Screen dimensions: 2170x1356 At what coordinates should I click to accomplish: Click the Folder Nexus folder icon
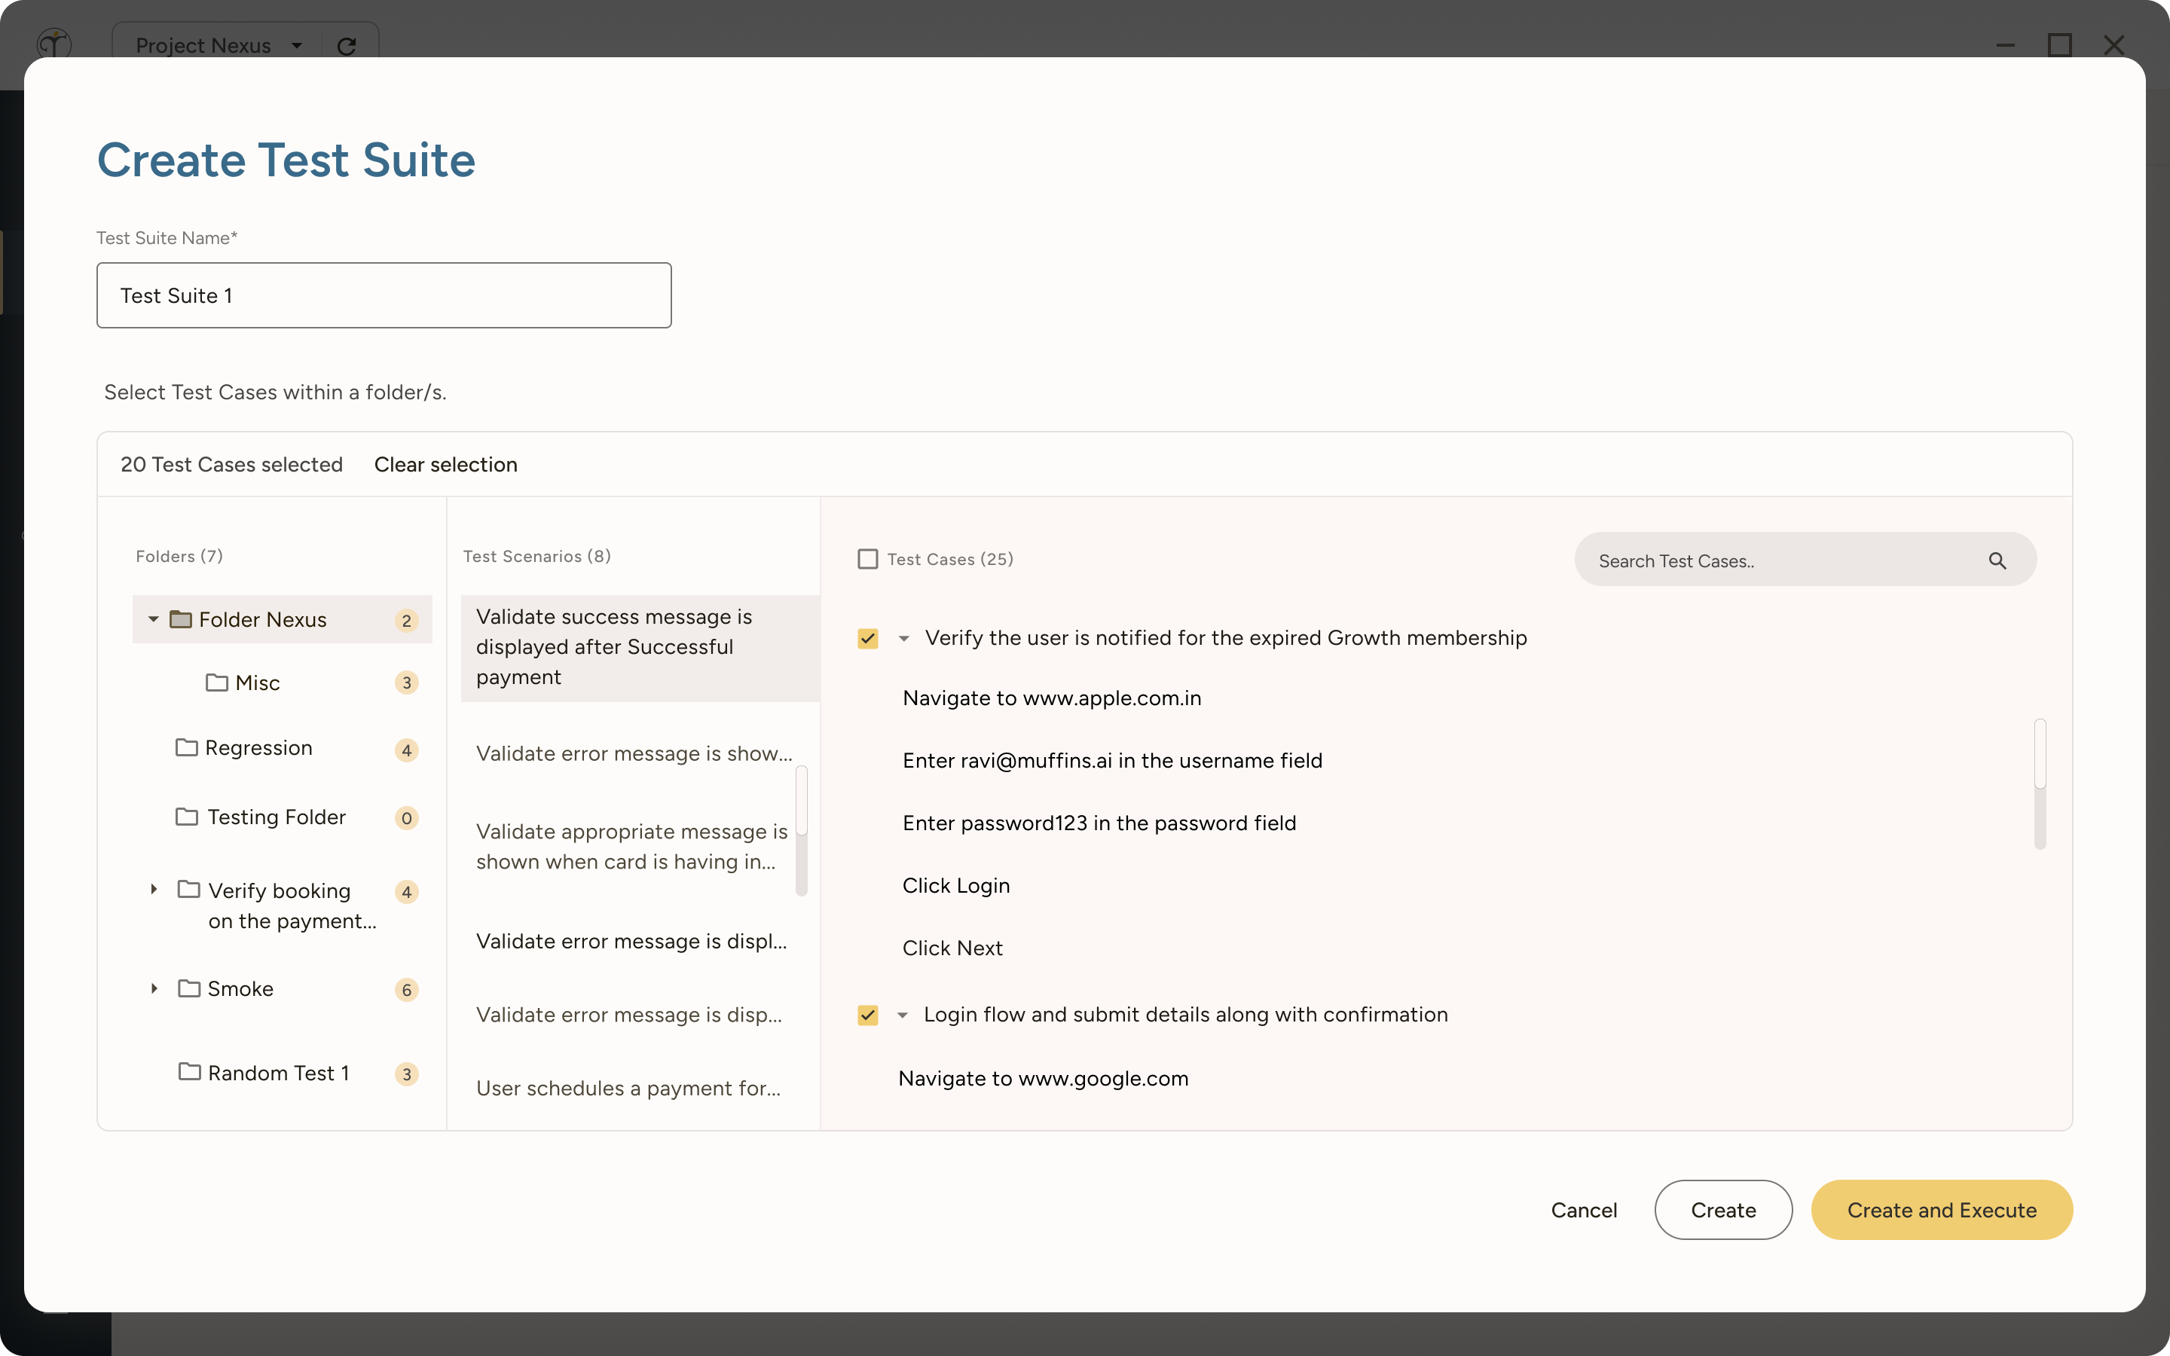pos(179,618)
